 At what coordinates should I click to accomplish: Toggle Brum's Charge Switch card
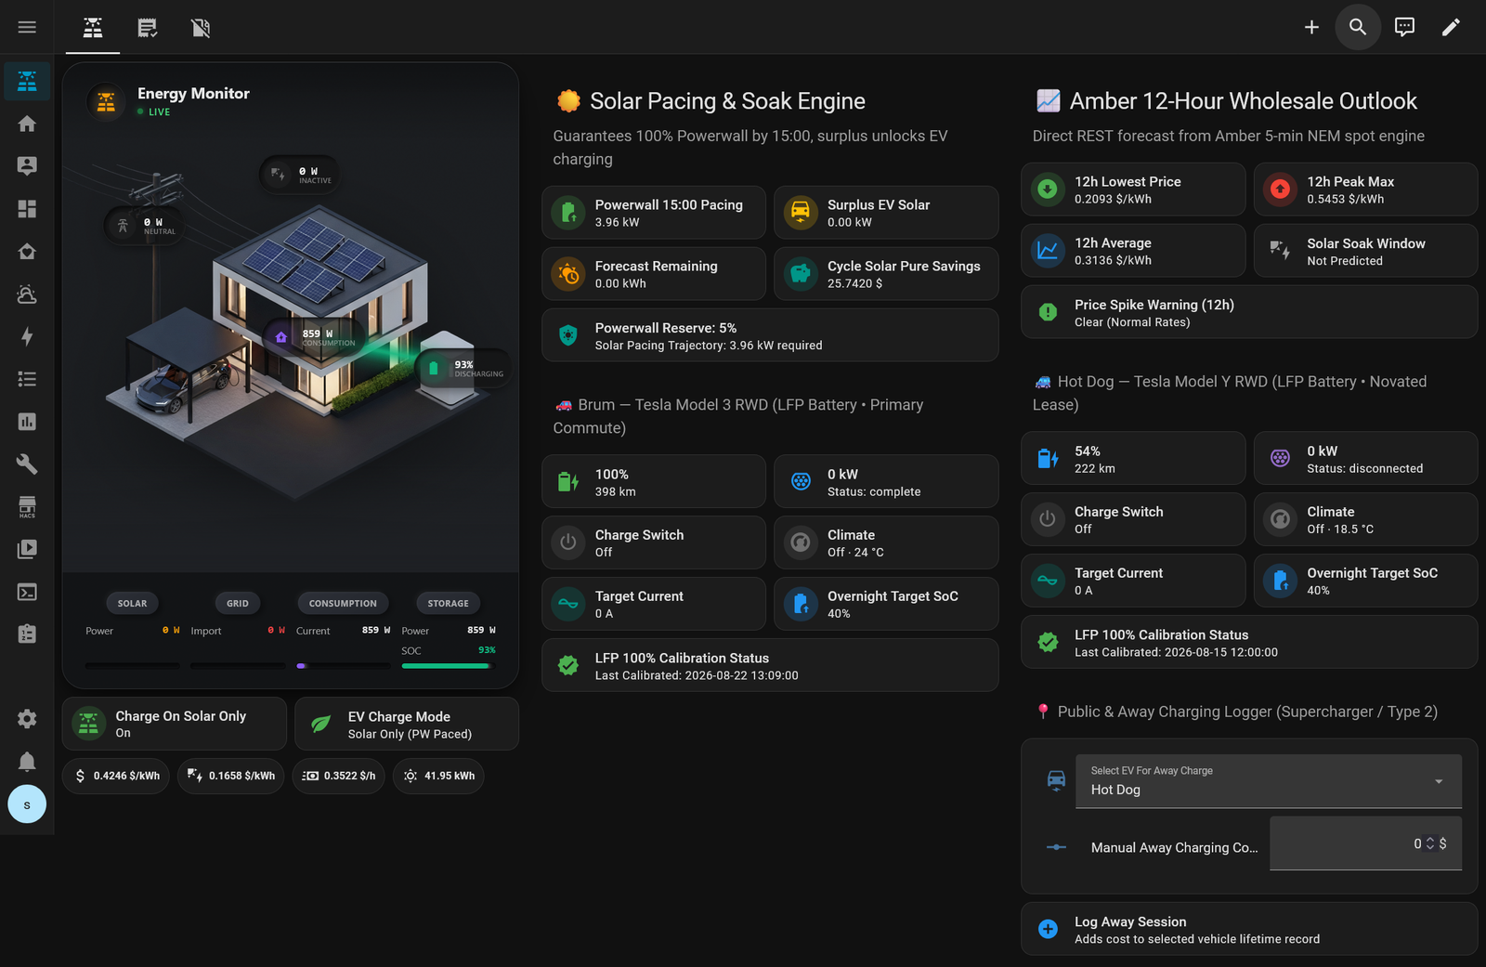click(x=654, y=542)
